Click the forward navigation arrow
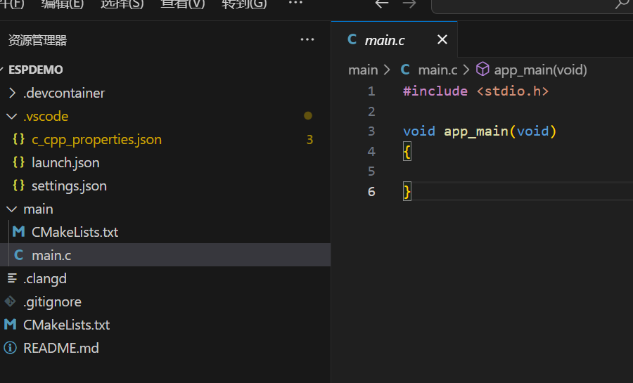 [409, 4]
